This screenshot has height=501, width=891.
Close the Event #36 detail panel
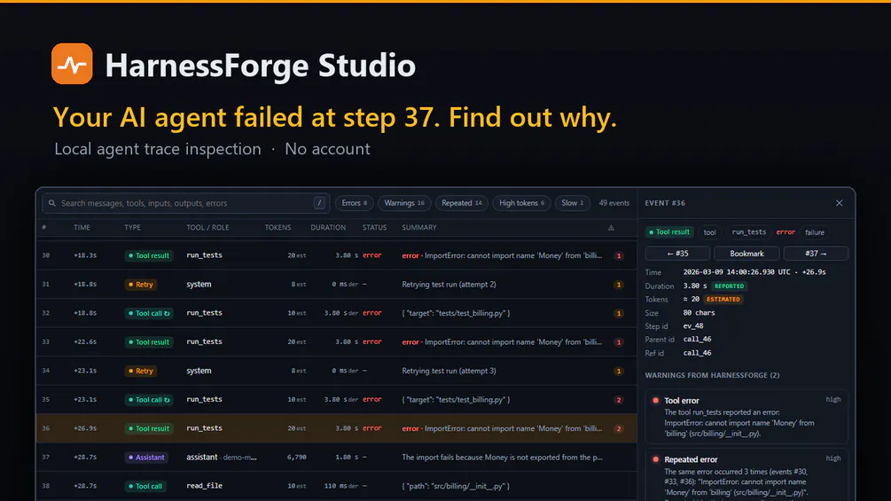pos(840,203)
